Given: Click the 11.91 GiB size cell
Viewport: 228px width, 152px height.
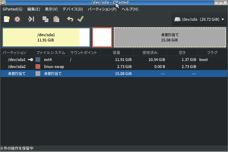Looking at the screenshot, I should (123, 60).
